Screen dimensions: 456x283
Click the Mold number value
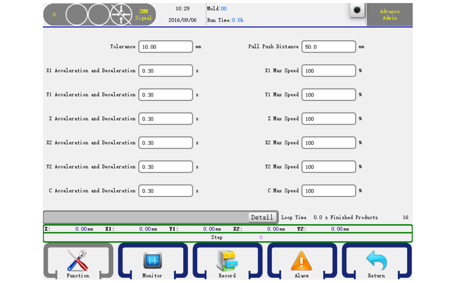coord(224,9)
